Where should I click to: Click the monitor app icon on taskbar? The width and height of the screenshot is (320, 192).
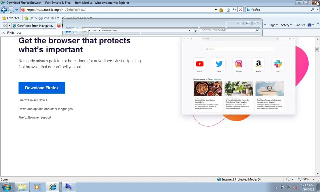(x=68, y=187)
